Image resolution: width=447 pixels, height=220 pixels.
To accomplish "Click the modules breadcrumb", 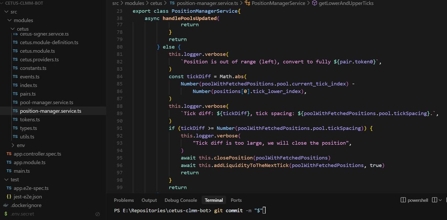I will (134, 3).
